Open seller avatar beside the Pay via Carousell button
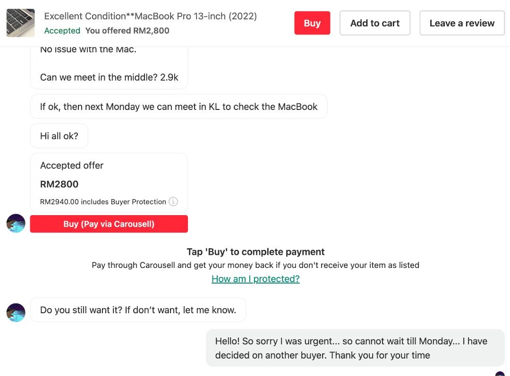This screenshot has width=510, height=376. [16, 223]
